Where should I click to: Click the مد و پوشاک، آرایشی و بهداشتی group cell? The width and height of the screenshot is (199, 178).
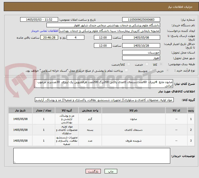[67, 119]
